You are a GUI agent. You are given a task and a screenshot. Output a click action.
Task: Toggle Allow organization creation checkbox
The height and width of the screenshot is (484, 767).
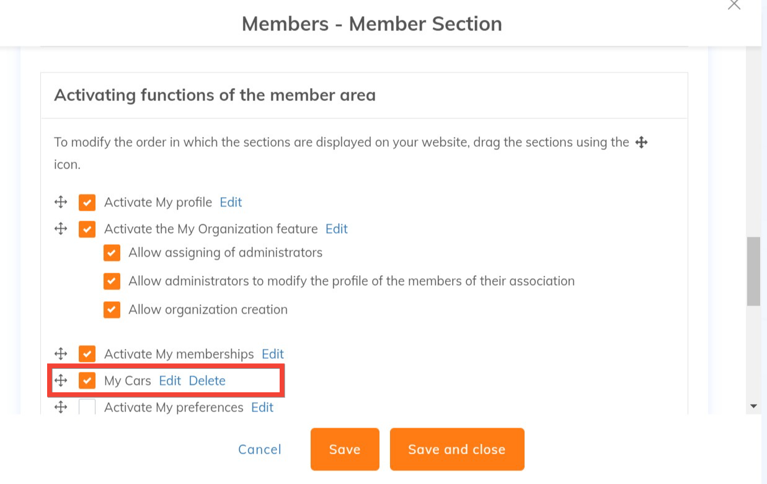[112, 310]
